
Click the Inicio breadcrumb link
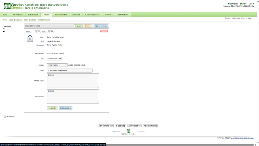pyautogui.click(x=5, y=20)
